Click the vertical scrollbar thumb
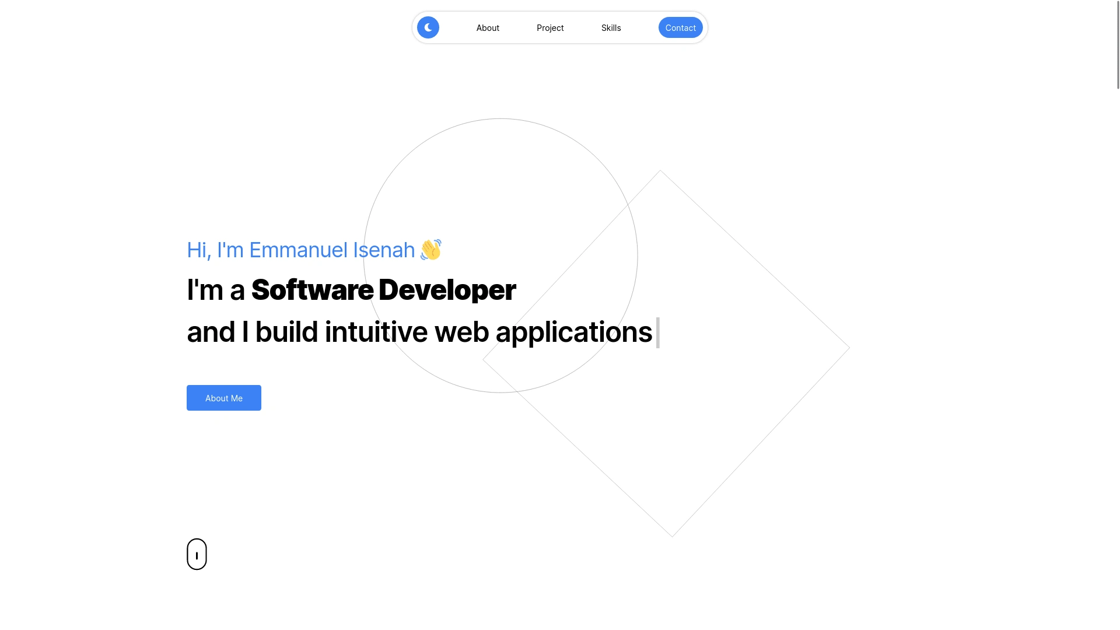The width and height of the screenshot is (1120, 630). coord(1118,44)
